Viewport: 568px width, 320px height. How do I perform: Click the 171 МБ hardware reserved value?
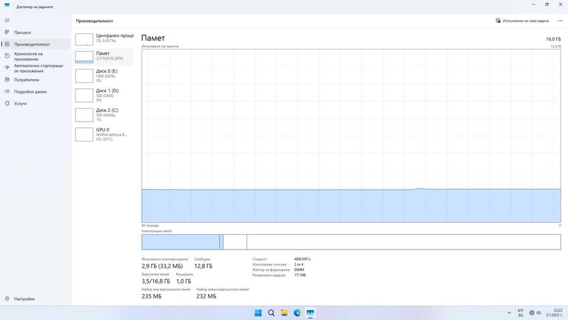pyautogui.click(x=300, y=276)
